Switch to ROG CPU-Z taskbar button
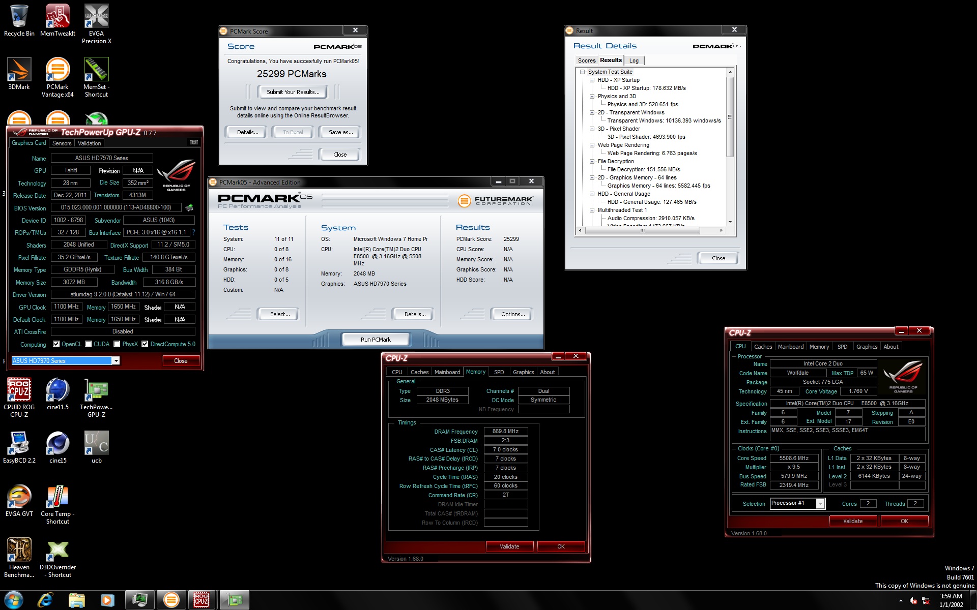The width and height of the screenshot is (977, 610). pos(202,600)
